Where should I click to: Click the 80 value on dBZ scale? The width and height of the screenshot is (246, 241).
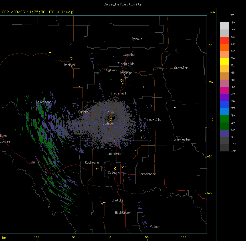click(233, 23)
